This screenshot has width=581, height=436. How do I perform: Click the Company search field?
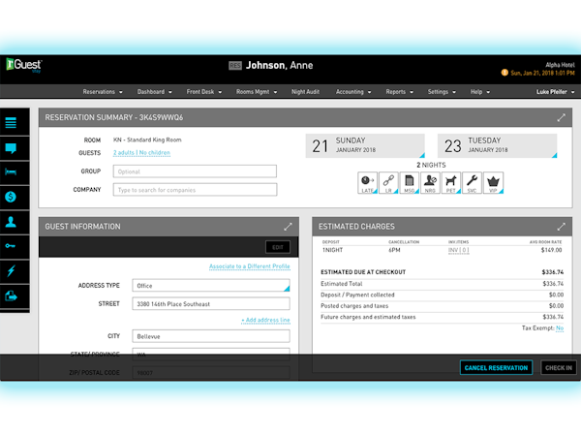coord(194,190)
